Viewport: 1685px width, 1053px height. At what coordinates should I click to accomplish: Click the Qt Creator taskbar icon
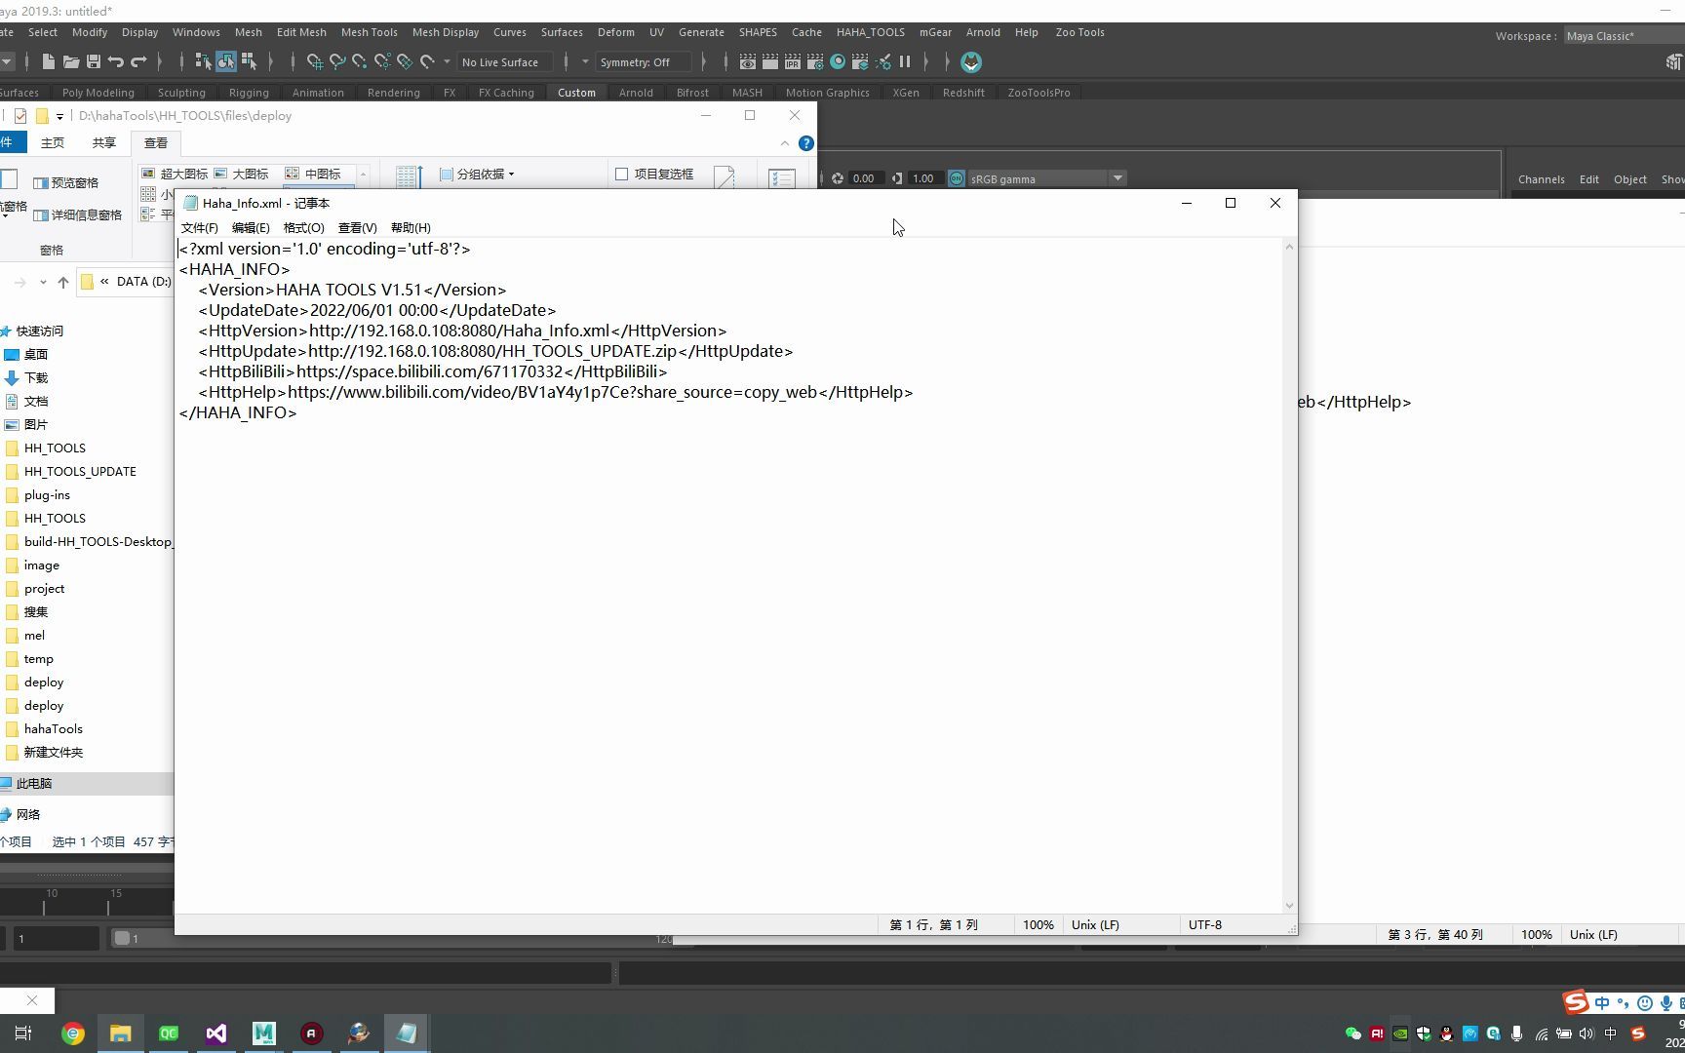tap(169, 1033)
